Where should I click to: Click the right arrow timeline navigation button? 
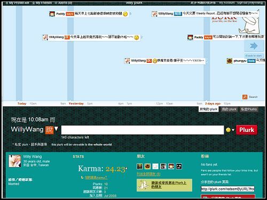pos(254,46)
